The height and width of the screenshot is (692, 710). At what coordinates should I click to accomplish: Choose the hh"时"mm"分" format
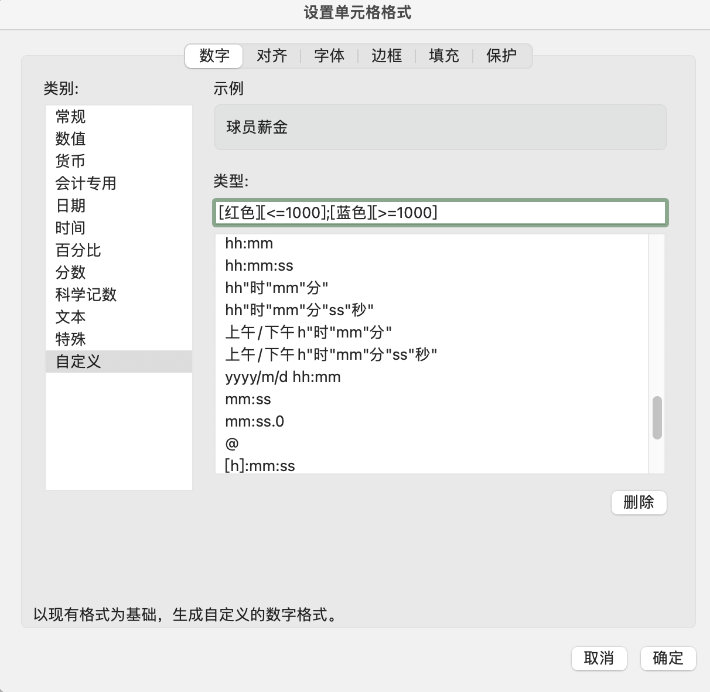tap(432, 288)
